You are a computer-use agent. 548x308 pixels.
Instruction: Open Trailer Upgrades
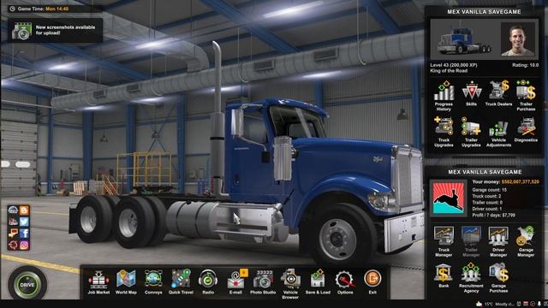(471, 132)
